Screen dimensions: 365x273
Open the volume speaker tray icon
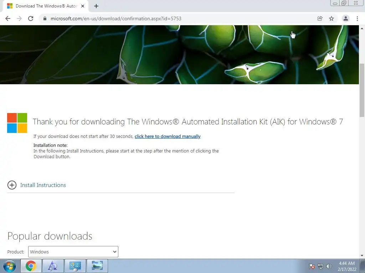329,266
